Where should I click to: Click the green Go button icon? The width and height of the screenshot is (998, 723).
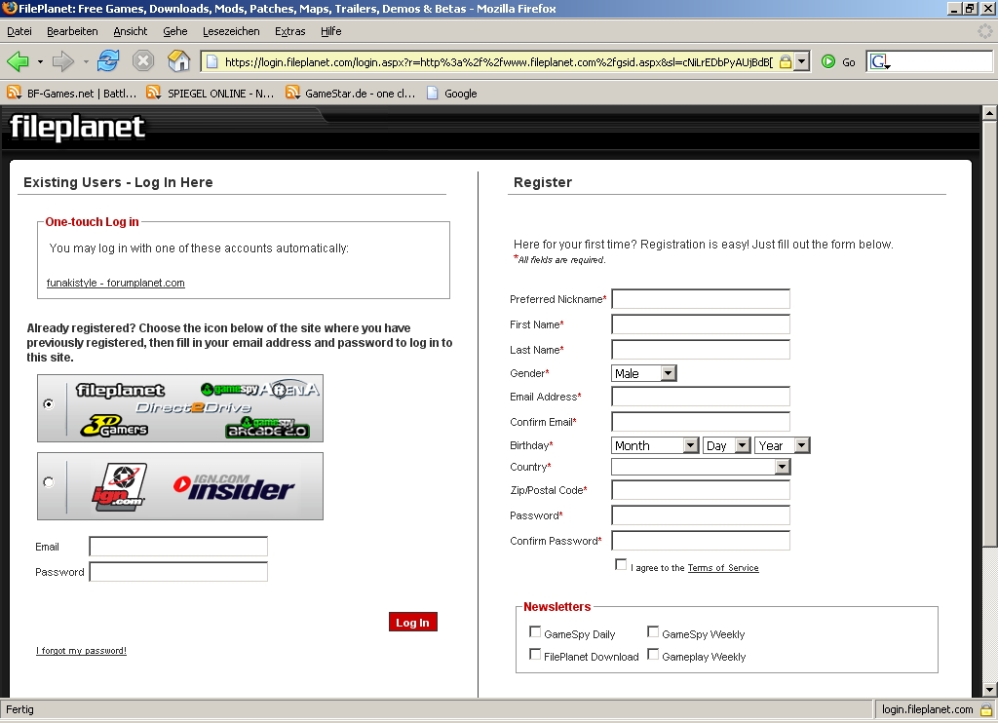point(828,61)
